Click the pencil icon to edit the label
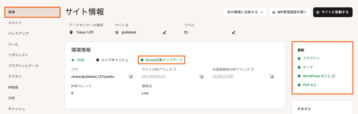The width and height of the screenshot is (358, 114). pyautogui.click(x=234, y=32)
